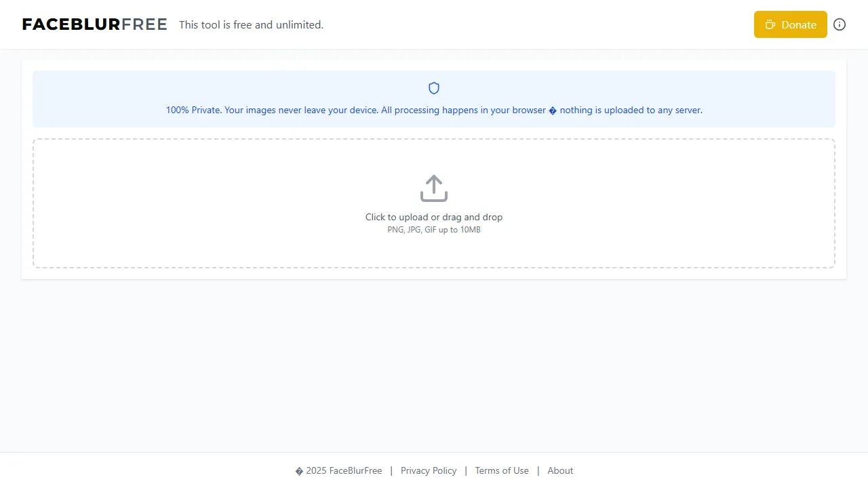
Task: Click the Donate button
Action: coord(790,24)
